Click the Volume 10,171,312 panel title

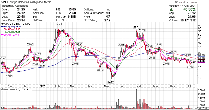click(x=18, y=89)
